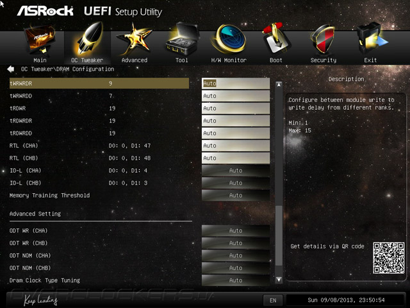This screenshot has height=308, width=410.
Task: Click the tWRWRDD Auto input field
Action: point(236,96)
